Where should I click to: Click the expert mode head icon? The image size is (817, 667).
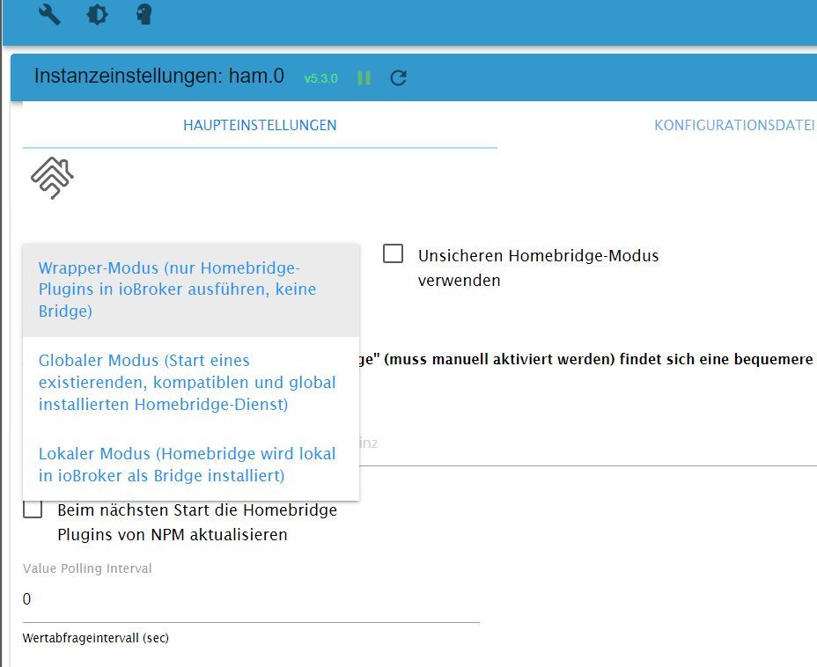tap(144, 14)
